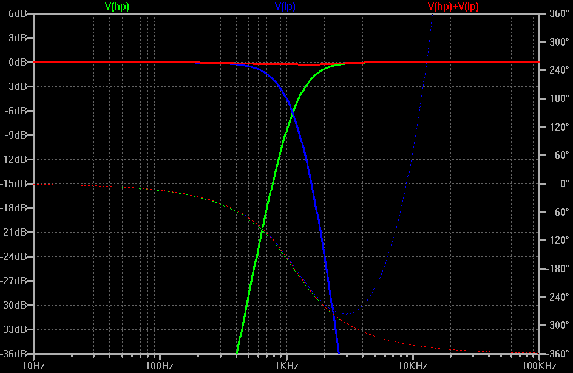Image resolution: width=573 pixels, height=373 pixels.
Task: Click the -6dB magnitude axis label
Action: pos(16,111)
